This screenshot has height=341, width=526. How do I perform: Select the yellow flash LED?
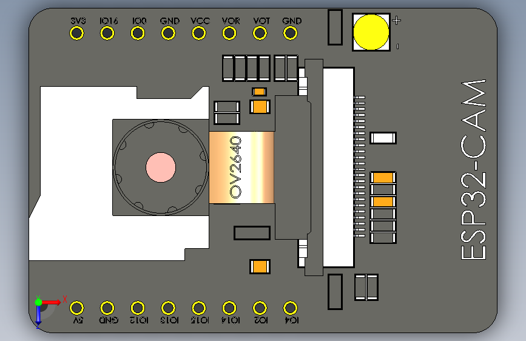tap(371, 32)
